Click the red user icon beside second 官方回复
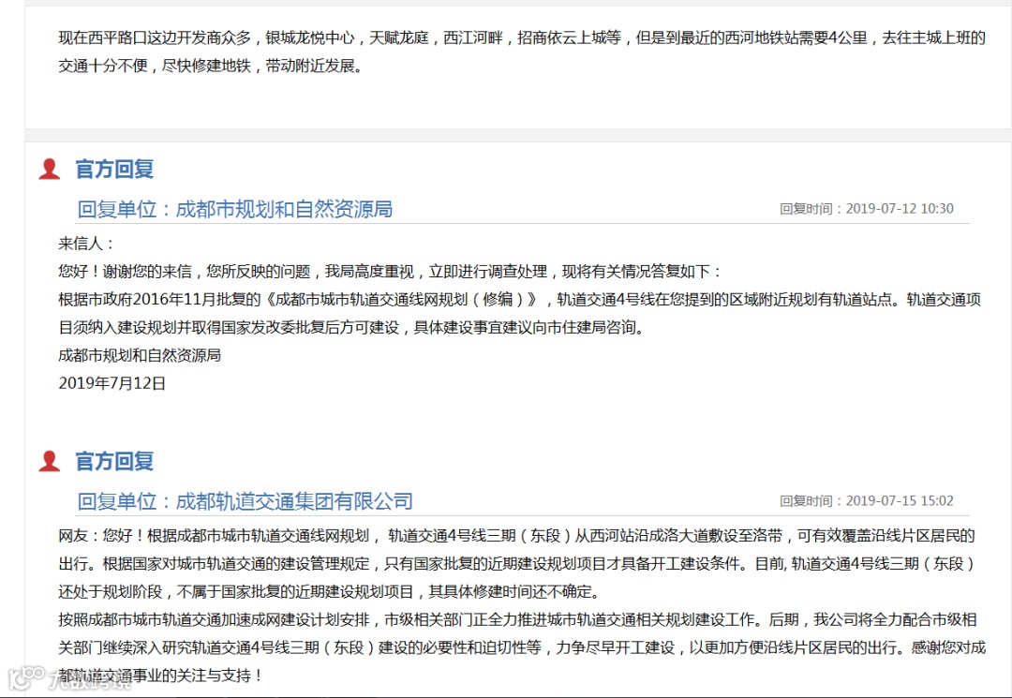The height and width of the screenshot is (698, 1012). tap(49, 461)
